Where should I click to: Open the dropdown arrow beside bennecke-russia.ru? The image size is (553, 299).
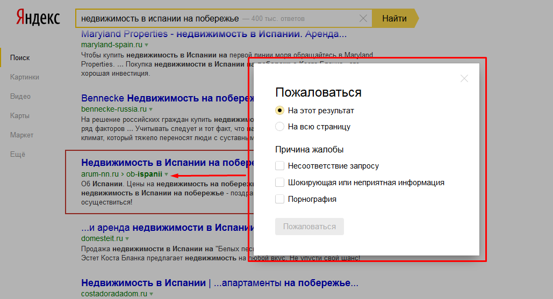click(x=150, y=109)
